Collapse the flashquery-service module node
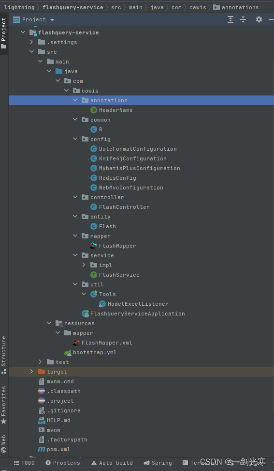Image resolution: width=274 pixels, height=471 pixels. pos(23,32)
